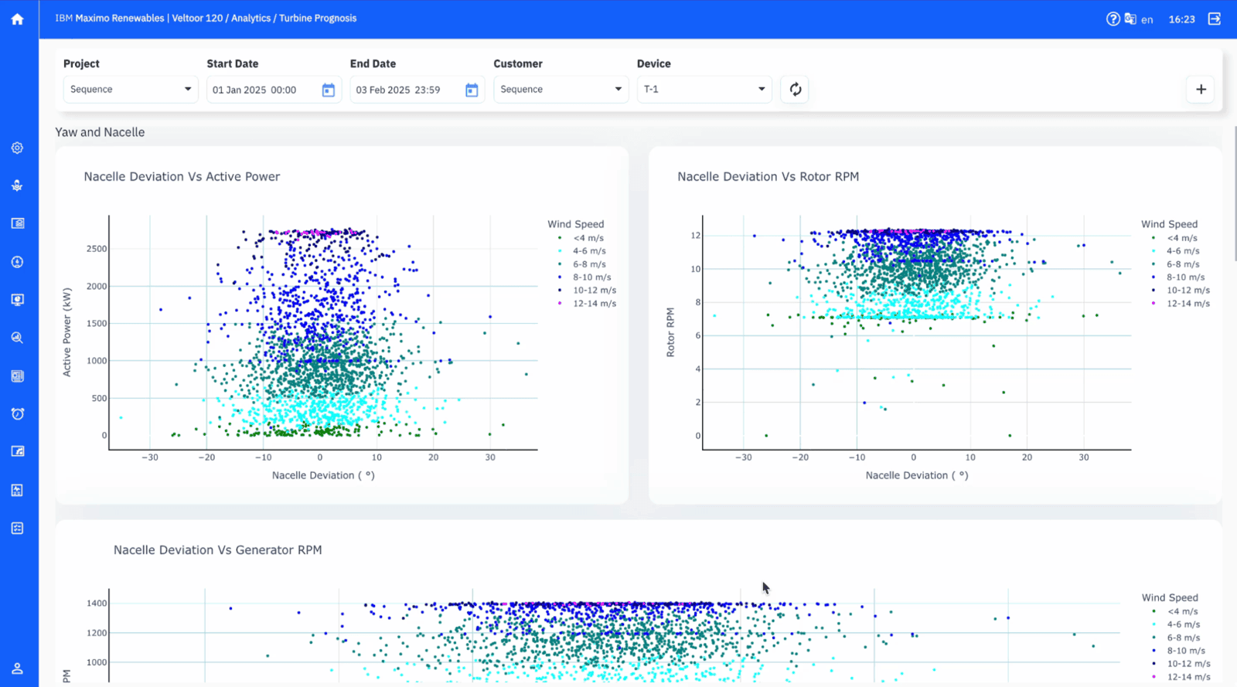
Task: Open the user profile icon at sidebar bottom
Action: [x=17, y=668]
